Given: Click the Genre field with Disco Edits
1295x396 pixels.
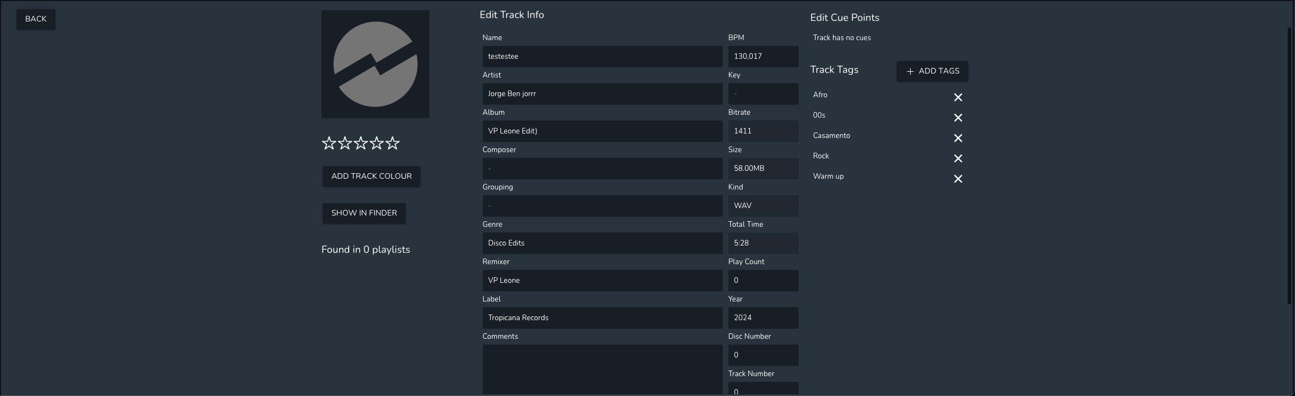Looking at the screenshot, I should [x=602, y=243].
